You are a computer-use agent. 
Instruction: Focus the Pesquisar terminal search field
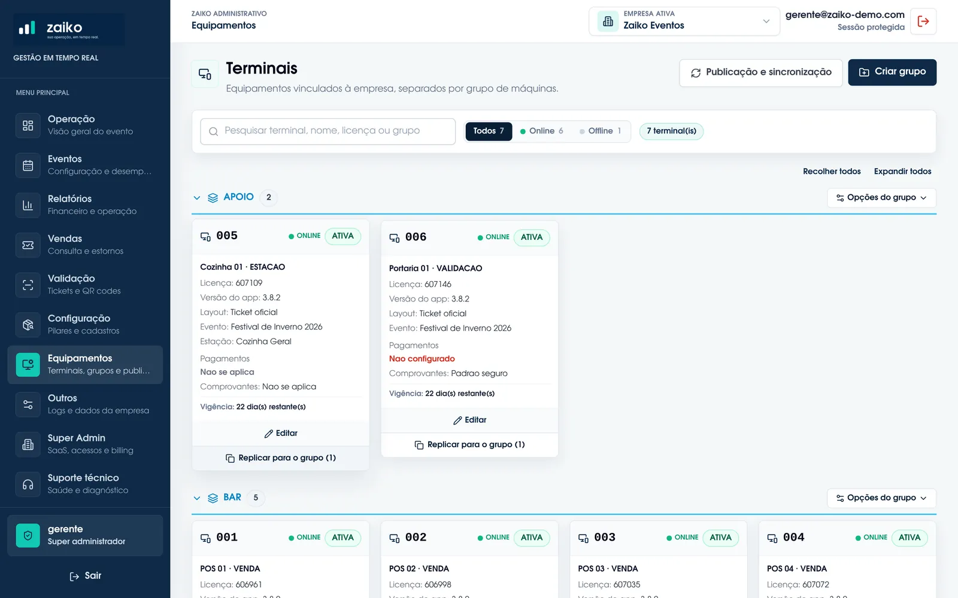(x=328, y=131)
